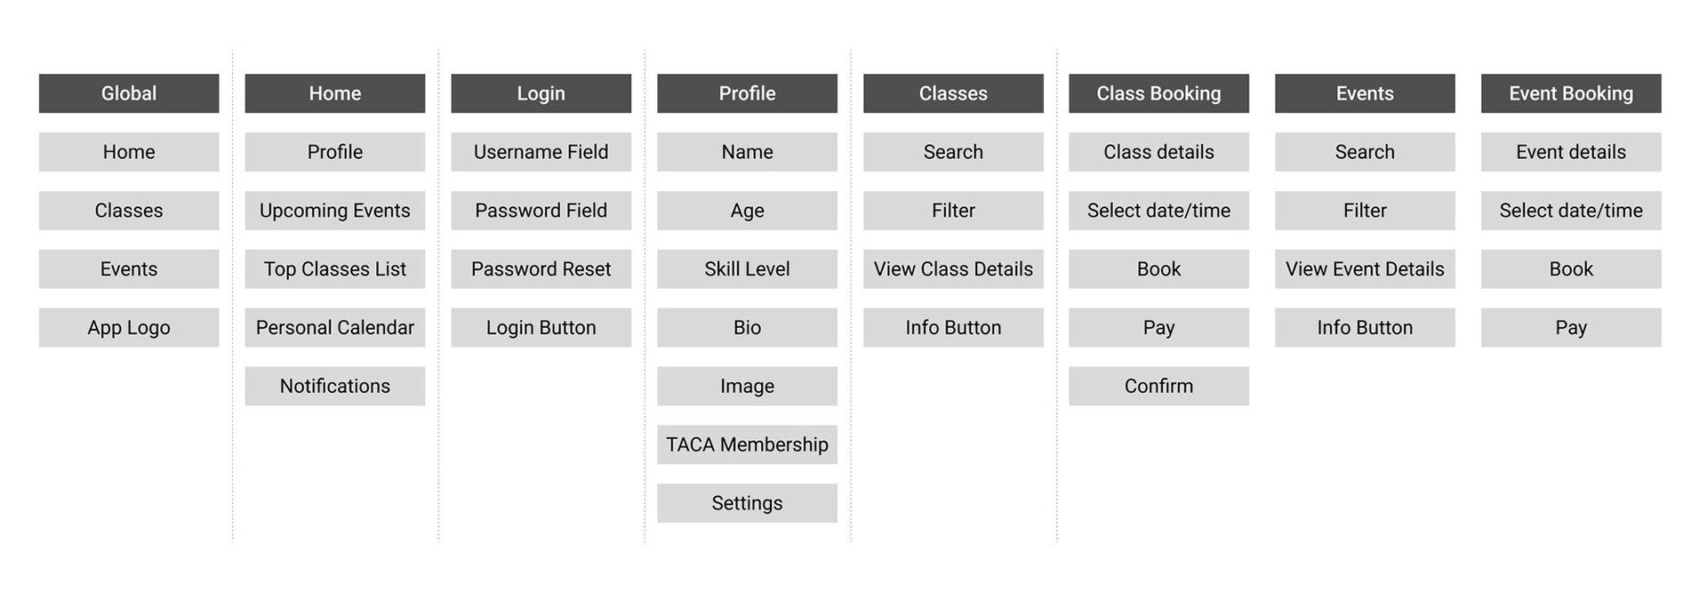Click the App Logo item
Viewport: 1707px width, 600px height.
point(129,327)
